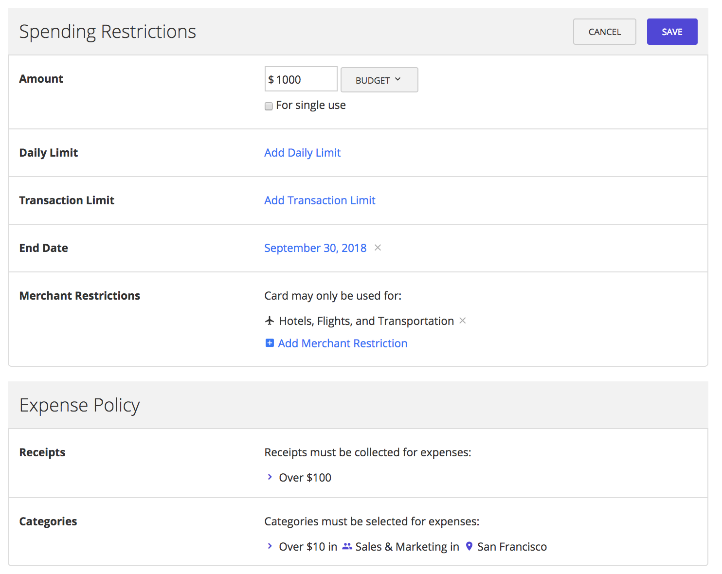Click the Add Merchant Restriction link text
This screenshot has width=722, height=574.
point(343,343)
